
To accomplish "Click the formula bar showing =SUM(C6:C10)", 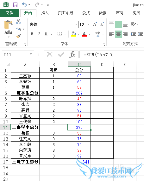I will click(112, 54).
